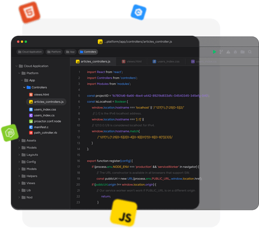
Task: Click the 'import React' code line
Action: 105,72
